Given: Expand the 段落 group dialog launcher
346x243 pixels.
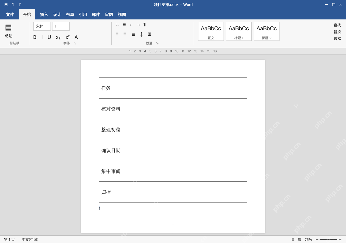Looking at the screenshot, I should tap(157, 43).
